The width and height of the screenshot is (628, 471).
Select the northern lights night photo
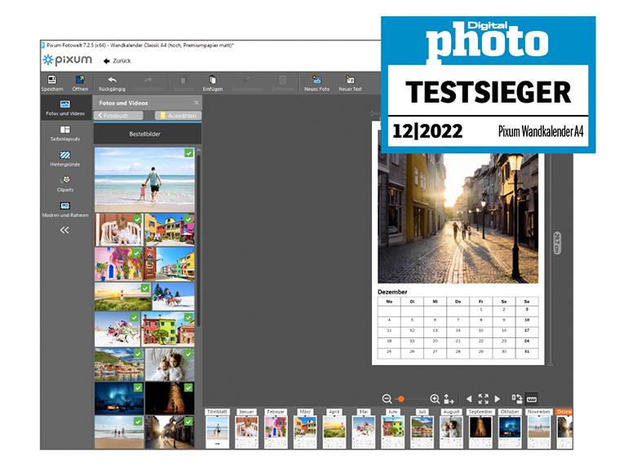tap(119, 398)
